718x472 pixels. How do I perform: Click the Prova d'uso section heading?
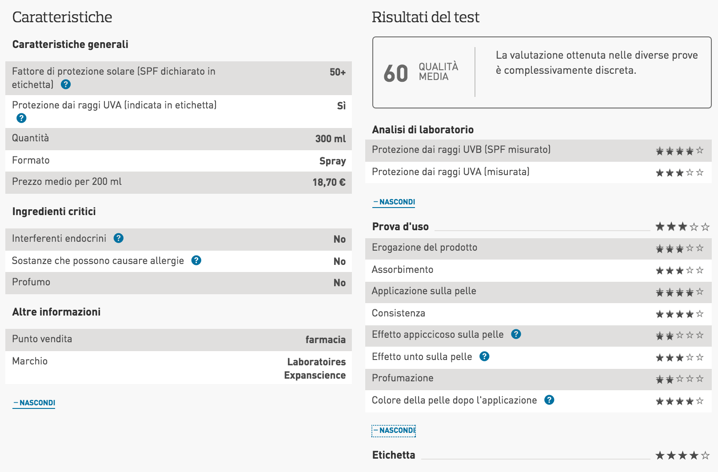tap(400, 227)
